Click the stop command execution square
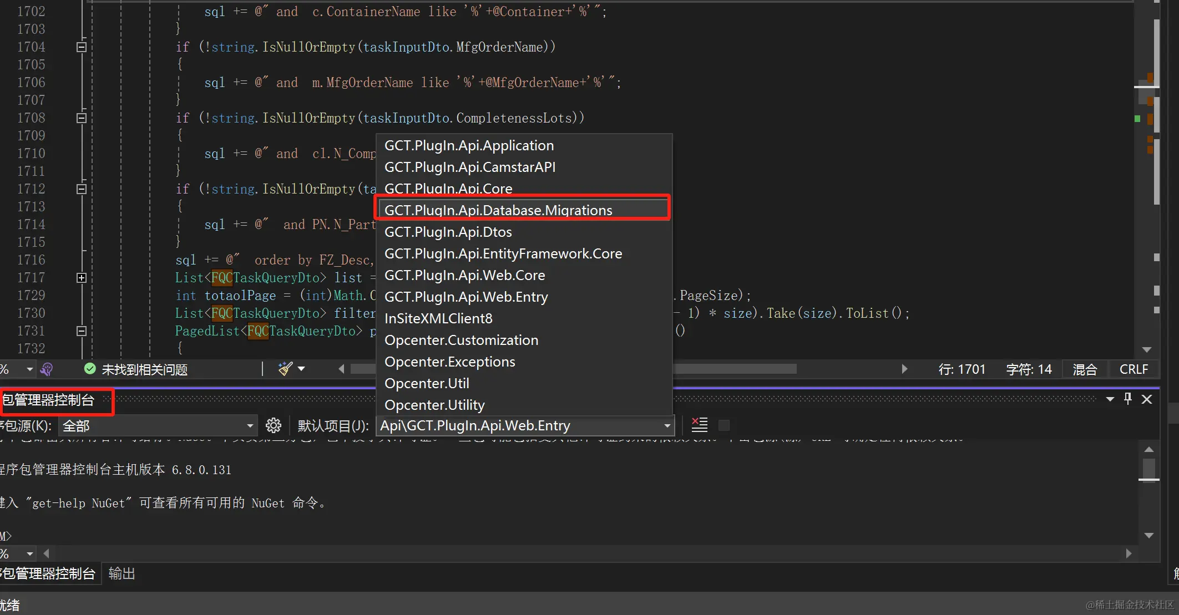The height and width of the screenshot is (615, 1179). coord(723,425)
